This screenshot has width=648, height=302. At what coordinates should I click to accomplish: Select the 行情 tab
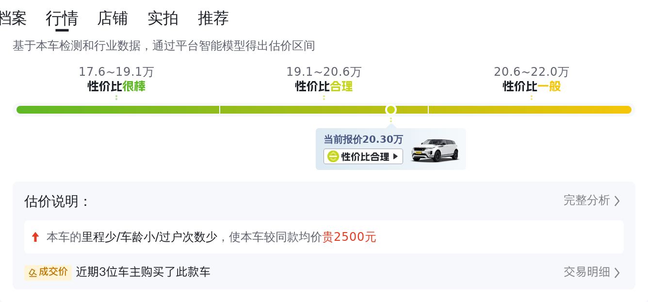pyautogui.click(x=62, y=18)
